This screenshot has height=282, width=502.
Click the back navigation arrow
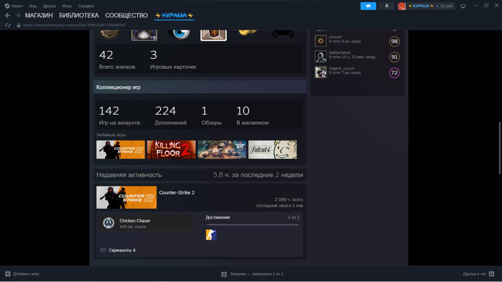click(7, 15)
